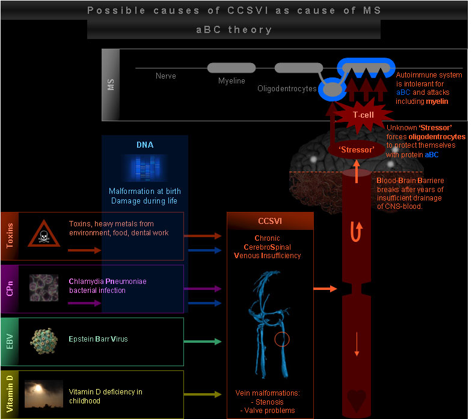472x419 pixels.
Task: Select the Toxins vertical side tab
Action: [9, 235]
